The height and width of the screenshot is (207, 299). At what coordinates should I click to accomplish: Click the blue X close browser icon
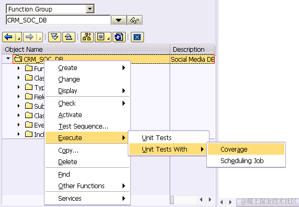pyautogui.click(x=137, y=37)
